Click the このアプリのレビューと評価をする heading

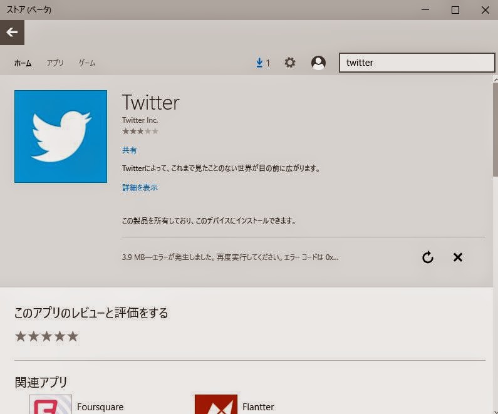[x=91, y=313]
